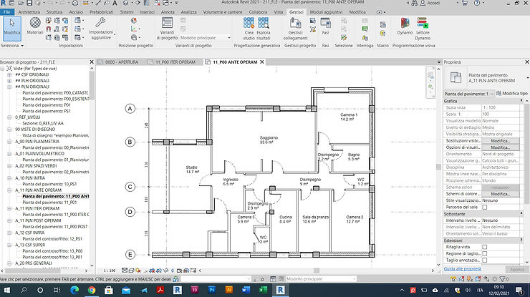
Task: Toggle Taglio annotazioni checkbox
Action: click(x=484, y=261)
